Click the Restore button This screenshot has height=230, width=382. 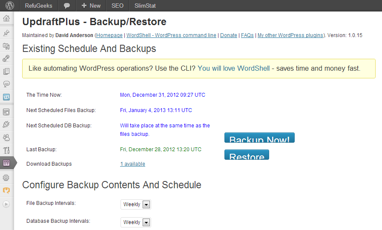pos(247,155)
